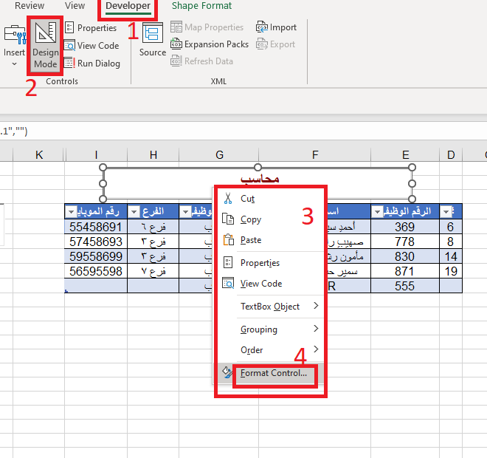Viewport: 487px width, 458px height.
Task: Click the فرع ٦ cell
Action: click(153, 227)
